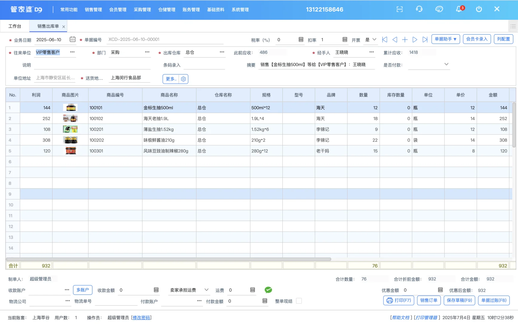Screen dimensions: 518x324
Task: Open product image for 金标生抽500ml
Action: pyautogui.click(x=70, y=107)
